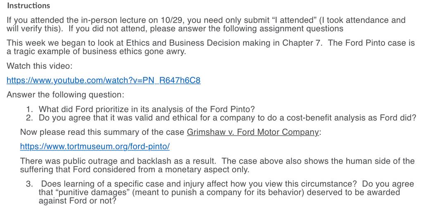Click the 'Watch this video:' line
Image resolution: width=423 pixels, height=218 pixels.
tap(39, 66)
